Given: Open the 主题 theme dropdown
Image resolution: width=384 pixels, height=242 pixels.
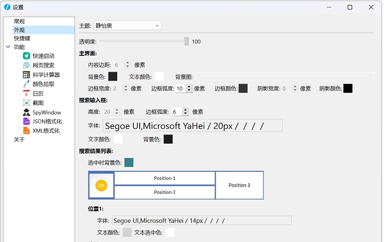Looking at the screenshot, I should point(127,25).
